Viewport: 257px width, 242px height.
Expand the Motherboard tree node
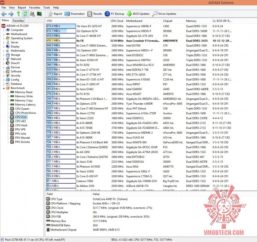pos(4,34)
